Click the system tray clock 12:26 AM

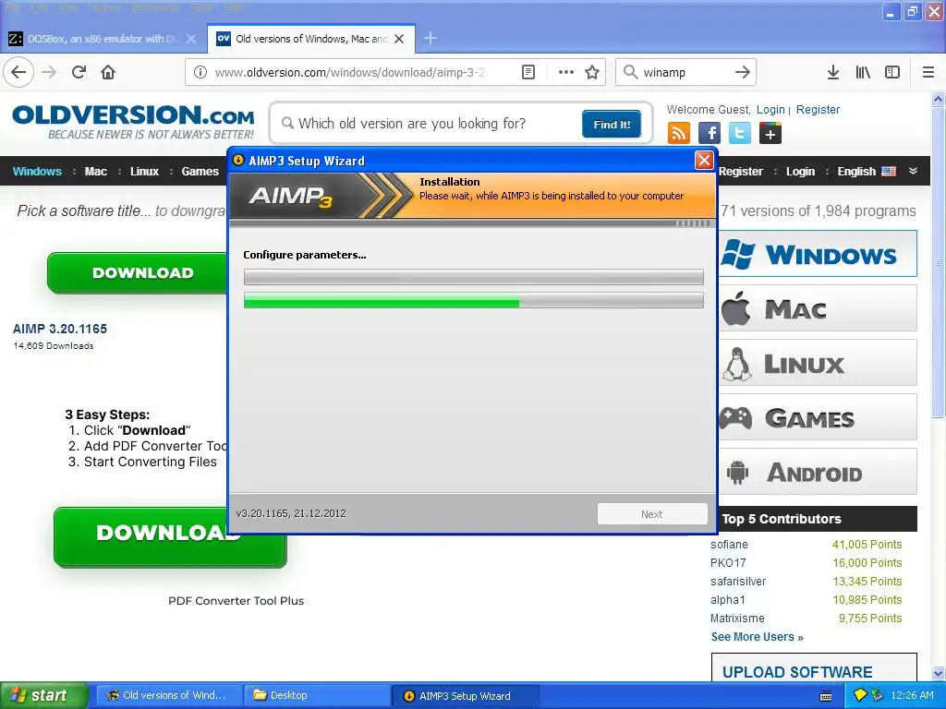tap(912, 695)
